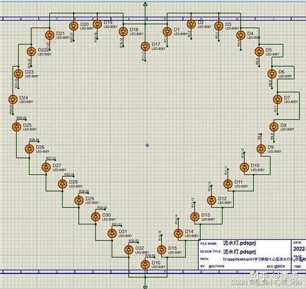Click the D24 LED component
This screenshot has width=306, height=289.
pos(13,99)
